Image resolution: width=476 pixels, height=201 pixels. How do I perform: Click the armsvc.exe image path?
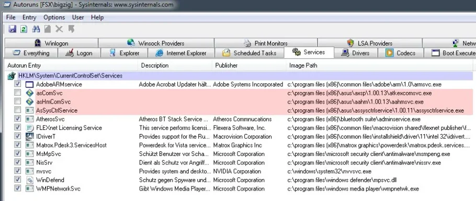click(x=364, y=84)
